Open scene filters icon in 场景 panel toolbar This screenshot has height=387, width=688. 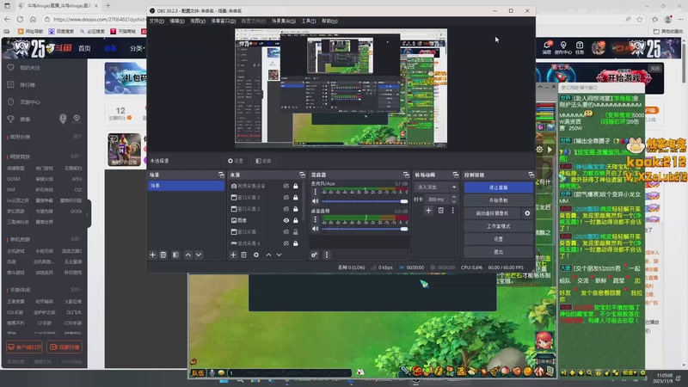click(x=175, y=255)
